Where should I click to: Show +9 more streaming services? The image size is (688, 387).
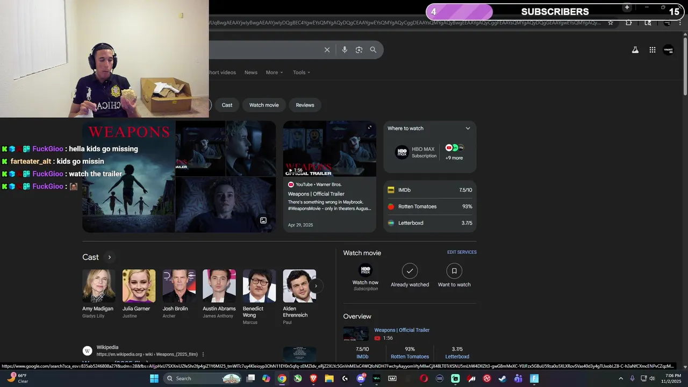(x=454, y=152)
